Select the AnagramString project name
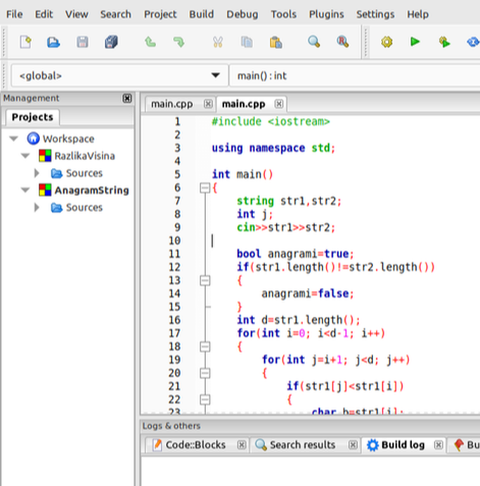 tap(91, 190)
